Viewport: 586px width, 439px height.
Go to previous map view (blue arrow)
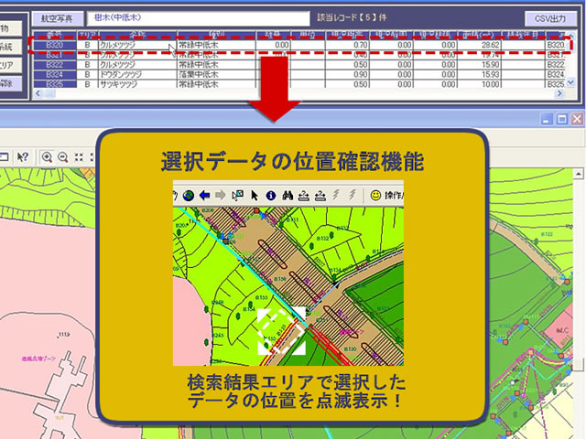(x=205, y=195)
